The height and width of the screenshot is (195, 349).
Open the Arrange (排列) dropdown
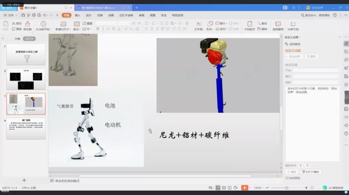click(x=222, y=29)
